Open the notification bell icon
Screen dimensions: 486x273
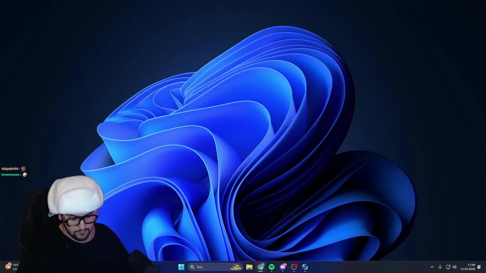pos(479,267)
